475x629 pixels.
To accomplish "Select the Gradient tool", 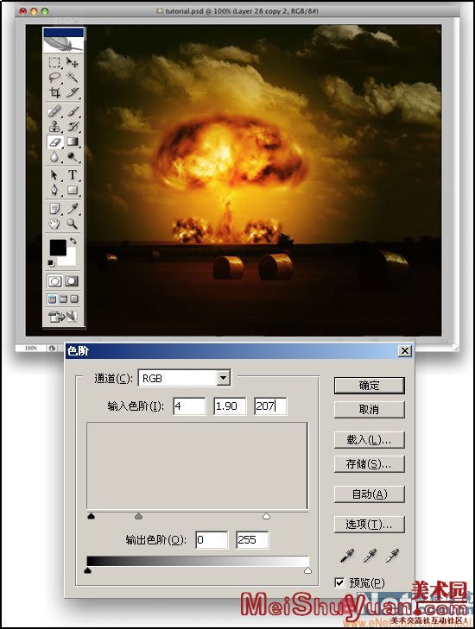I will 73,142.
